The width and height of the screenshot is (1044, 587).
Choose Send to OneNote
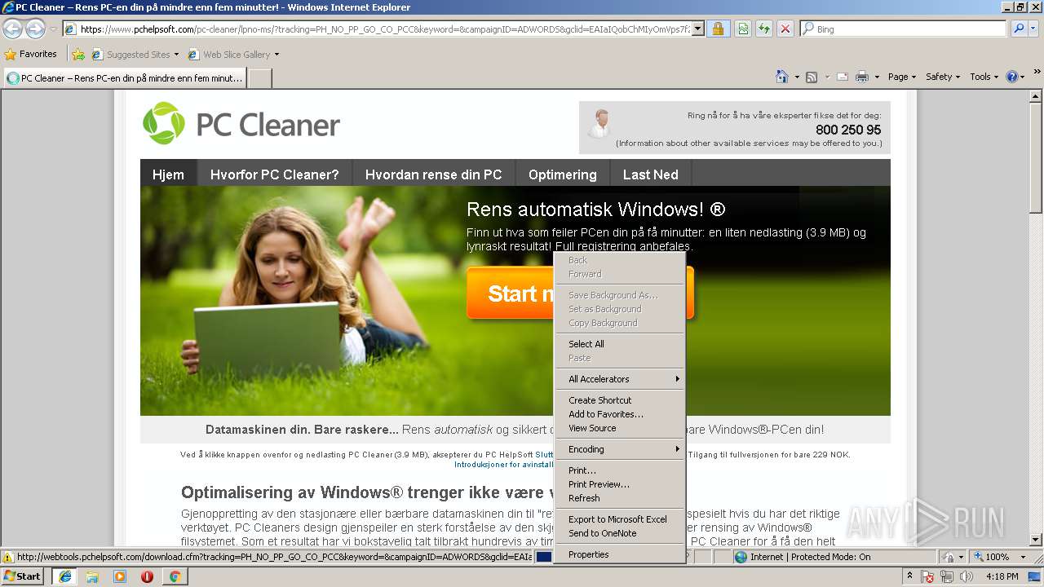(620, 533)
